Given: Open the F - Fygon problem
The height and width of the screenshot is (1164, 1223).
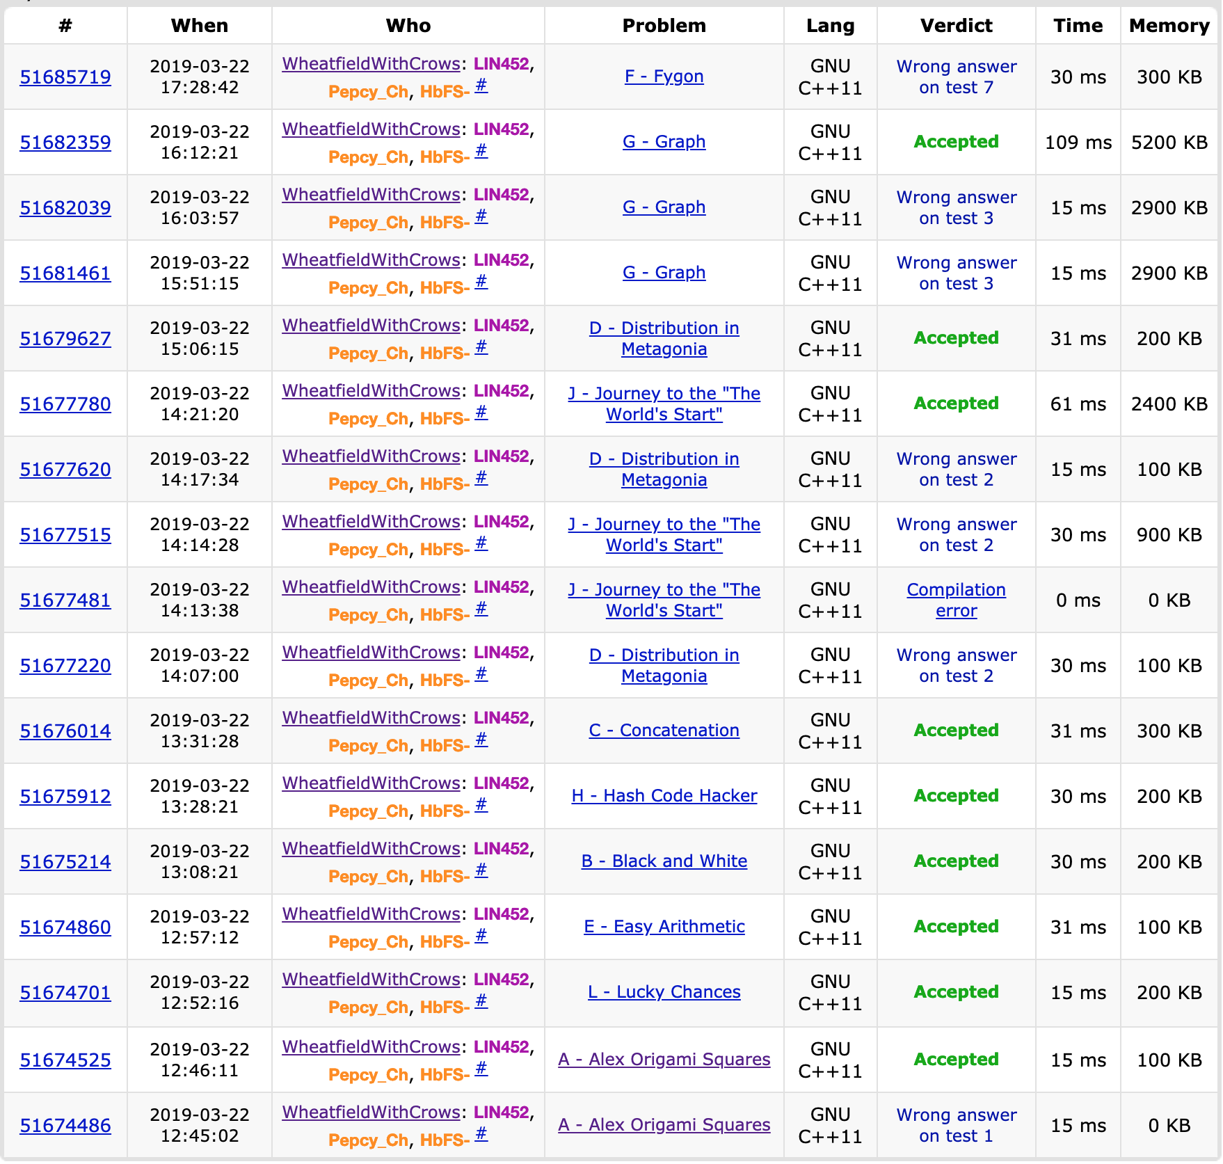Looking at the screenshot, I should click(664, 77).
